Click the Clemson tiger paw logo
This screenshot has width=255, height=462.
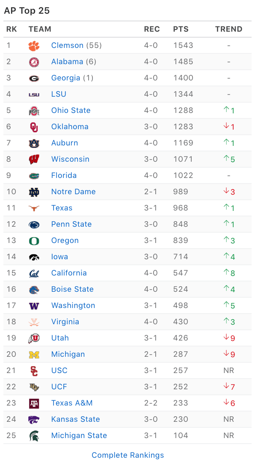tap(34, 46)
